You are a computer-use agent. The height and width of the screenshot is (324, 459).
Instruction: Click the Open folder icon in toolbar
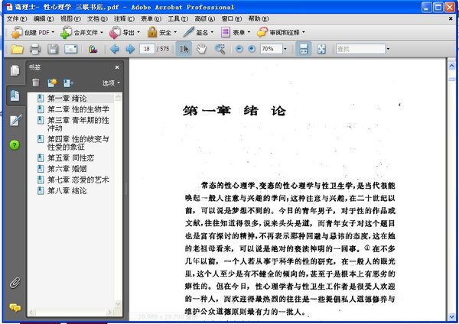[x=17, y=49]
